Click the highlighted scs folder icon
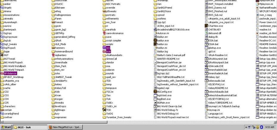 tap(104, 48)
